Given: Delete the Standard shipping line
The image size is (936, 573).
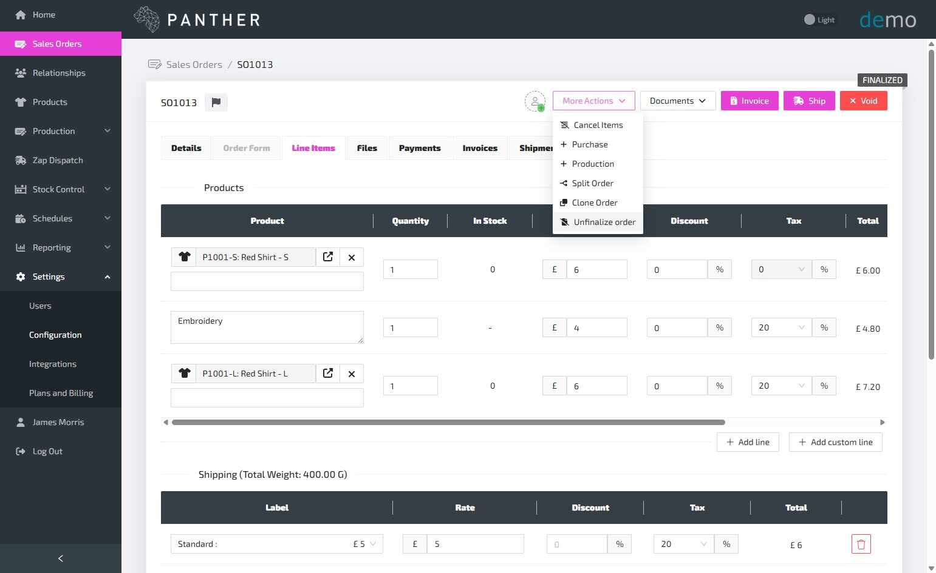Looking at the screenshot, I should [x=861, y=544].
